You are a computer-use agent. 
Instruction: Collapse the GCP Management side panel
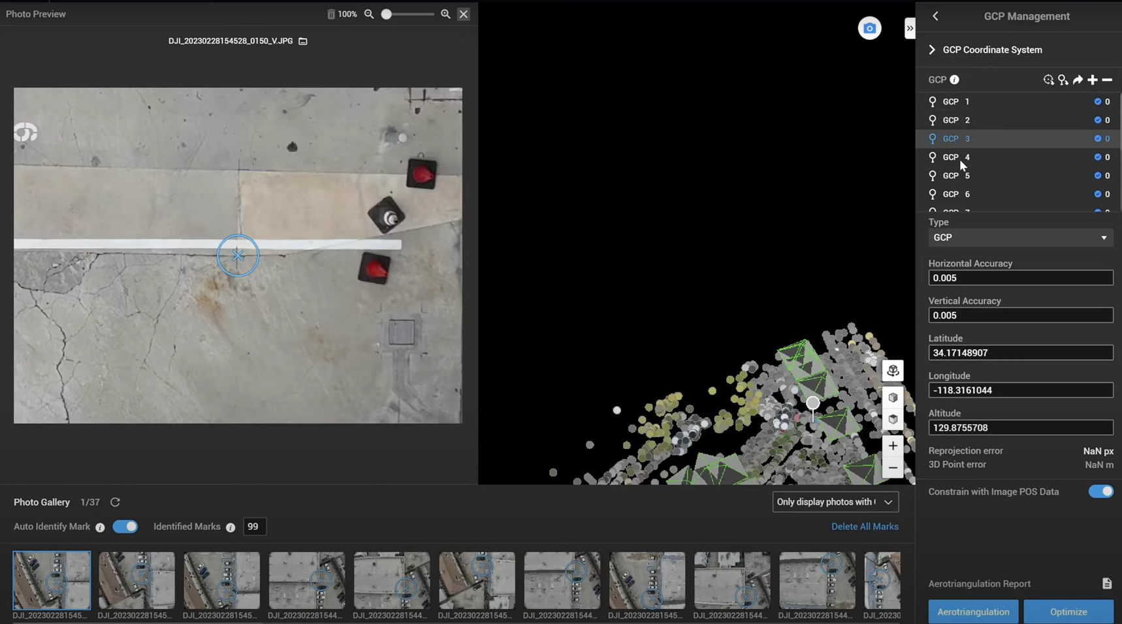[910, 28]
